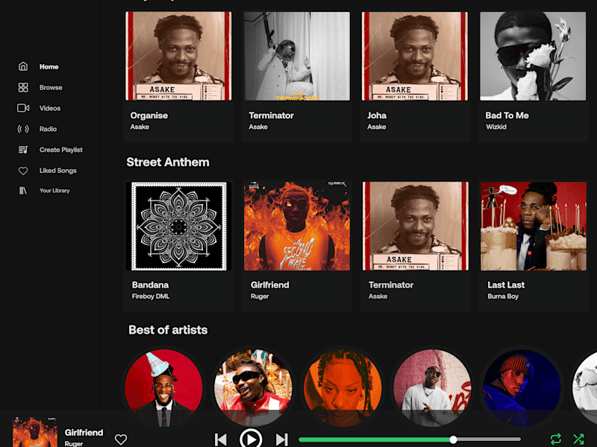Open Bad To Me album cover
The image size is (597, 447).
point(533,57)
